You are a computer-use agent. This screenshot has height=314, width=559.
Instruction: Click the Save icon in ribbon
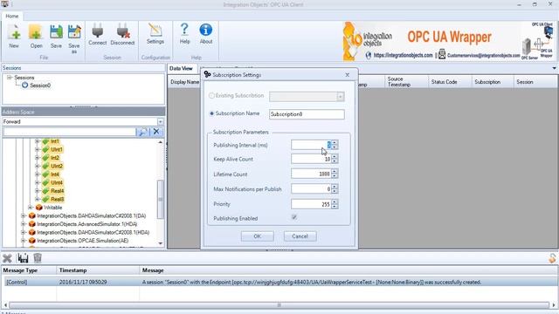click(56, 32)
